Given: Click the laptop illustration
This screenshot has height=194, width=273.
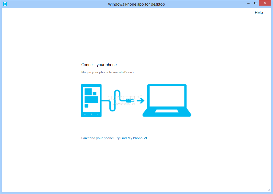Looking at the screenshot, I should pos(167,100).
